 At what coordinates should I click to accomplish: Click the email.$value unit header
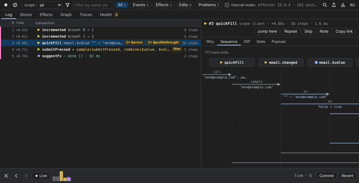tap(330, 62)
